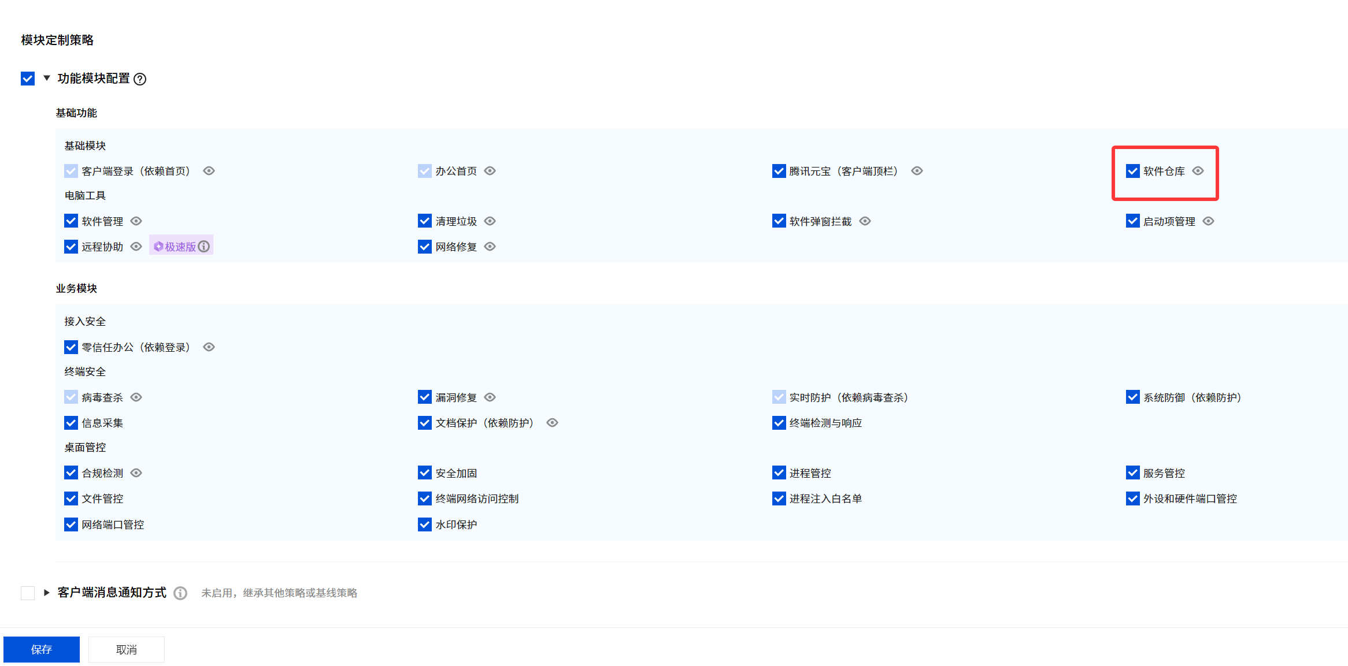Uncheck the 软件仓库 checkbox
This screenshot has width=1348, height=666.
[1132, 171]
